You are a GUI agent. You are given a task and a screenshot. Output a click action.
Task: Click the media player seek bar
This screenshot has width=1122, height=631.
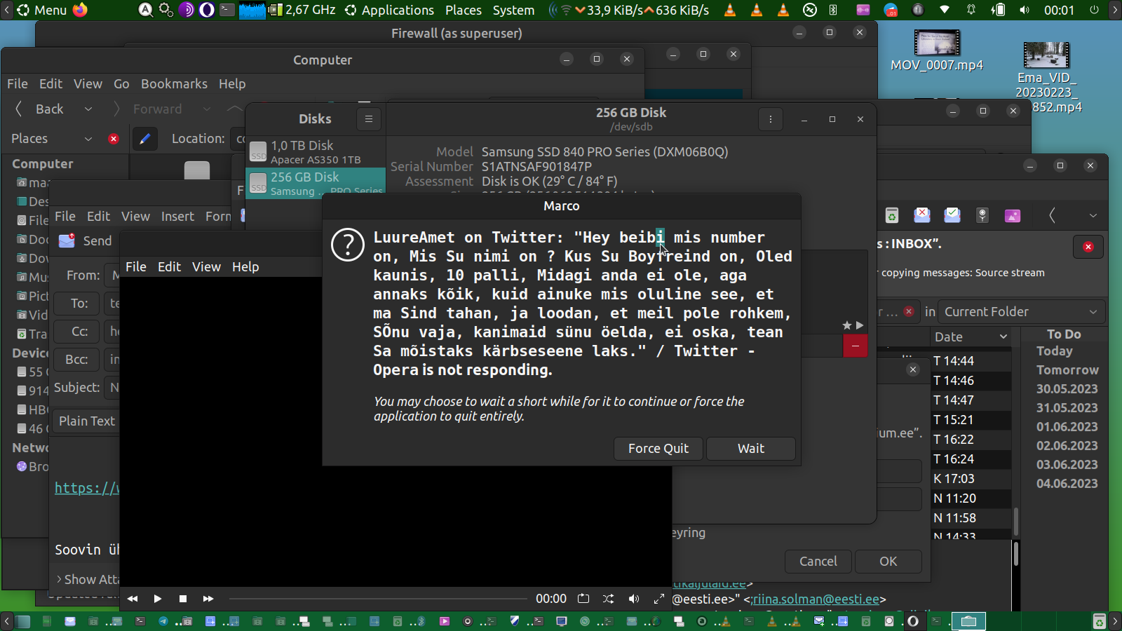(x=378, y=599)
